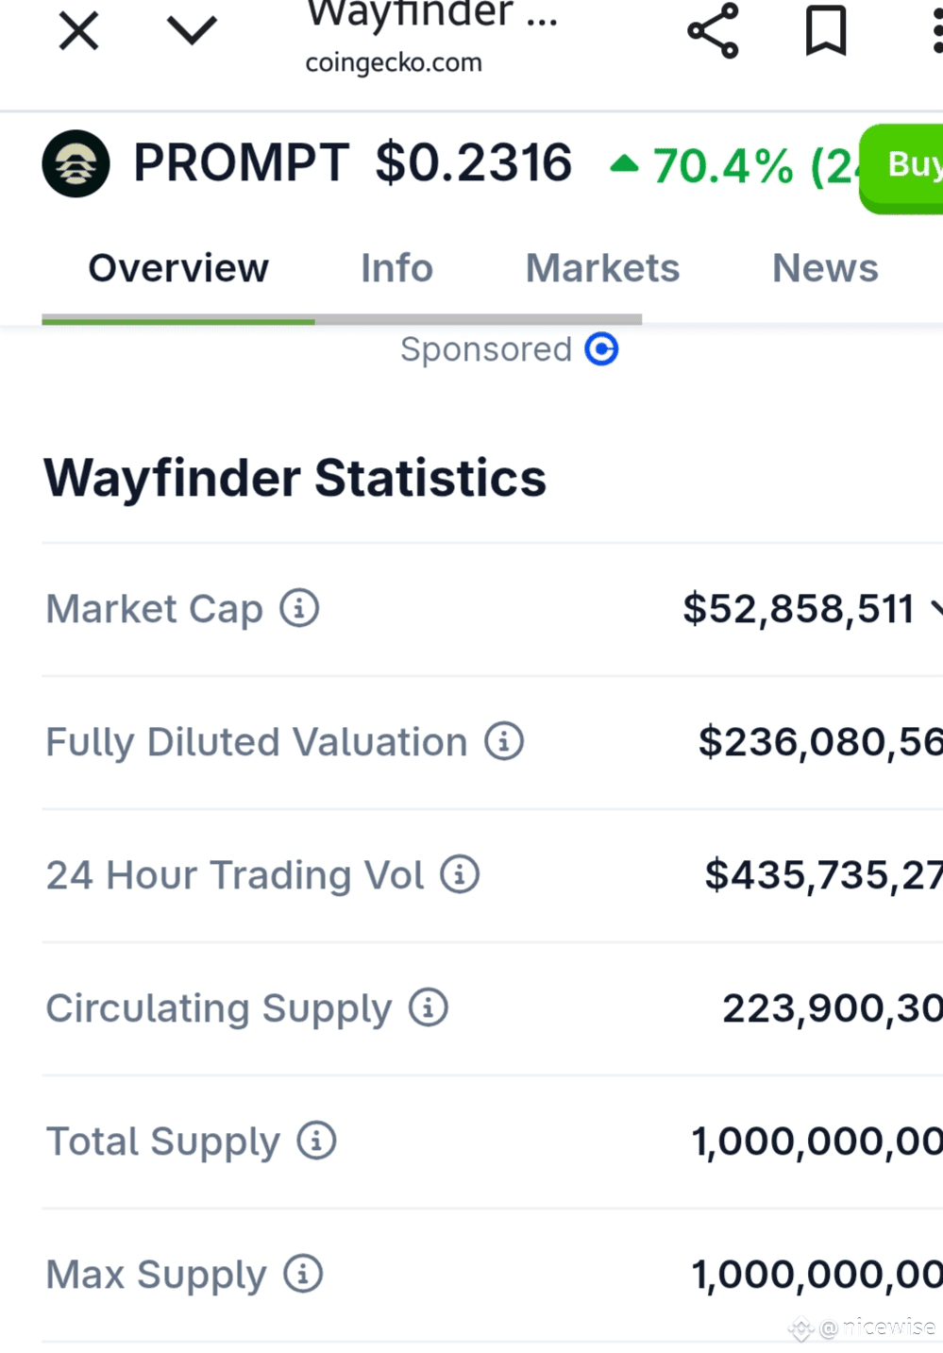Tap Circulating Supply info icon
The width and height of the screenshot is (943, 1353).
(428, 1007)
